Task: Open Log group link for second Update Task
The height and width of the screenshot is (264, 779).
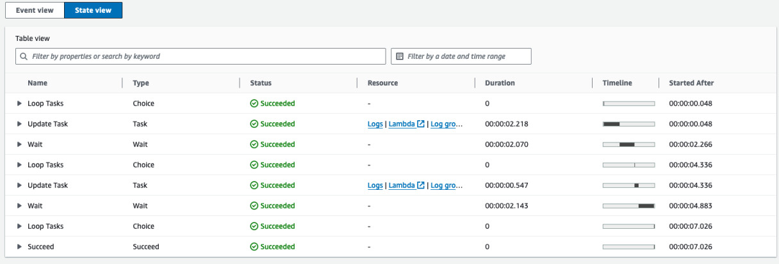Action: point(446,185)
